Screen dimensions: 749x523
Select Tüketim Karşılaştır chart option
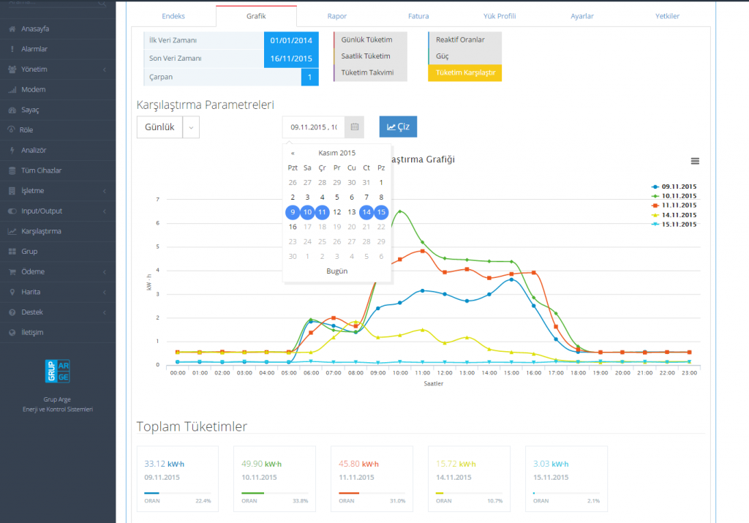[x=464, y=73]
